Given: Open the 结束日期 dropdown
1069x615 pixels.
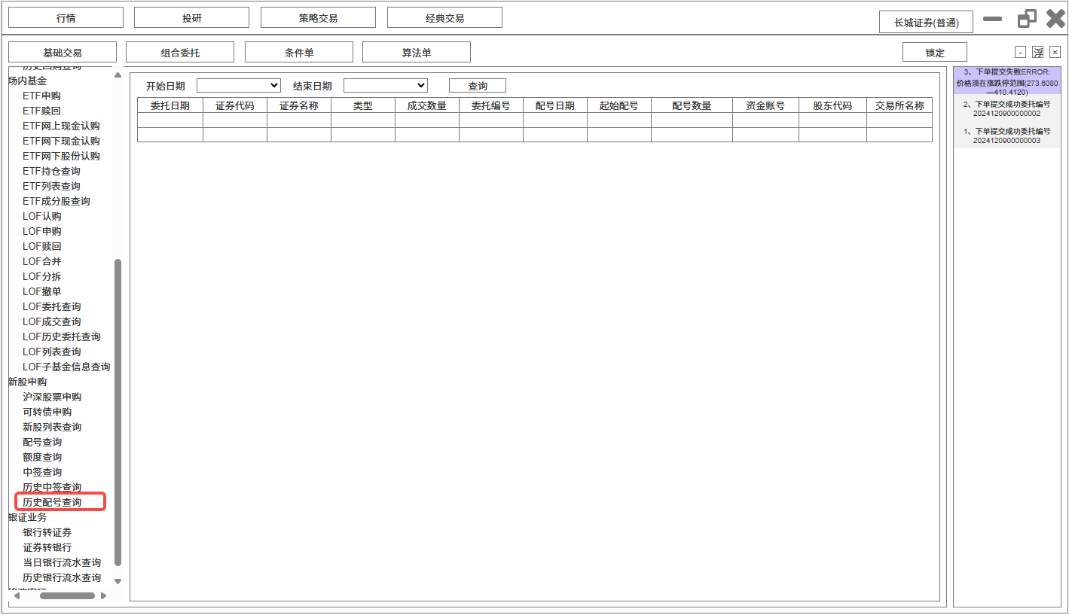Looking at the screenshot, I should (386, 86).
